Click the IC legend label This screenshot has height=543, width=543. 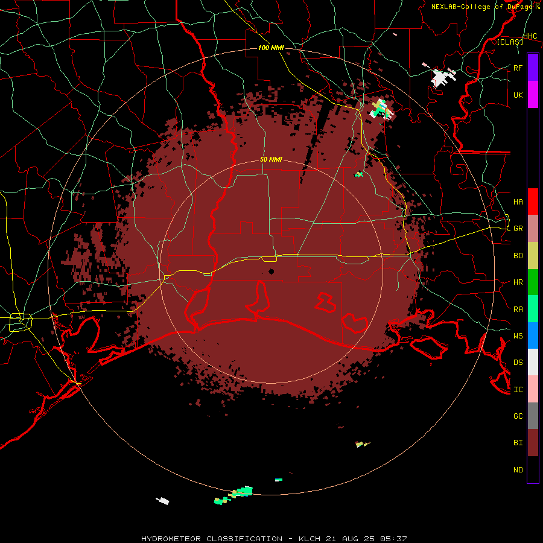(x=518, y=389)
